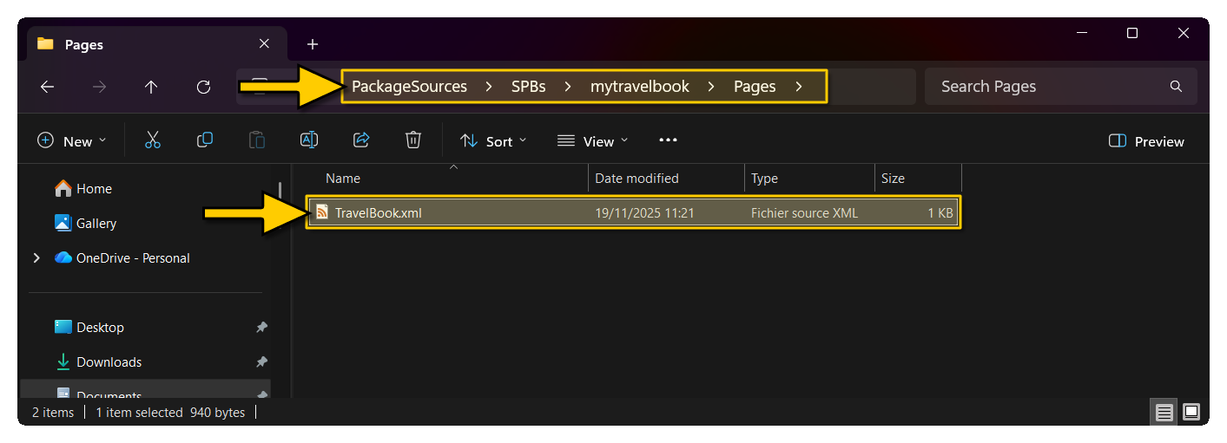Unpin Desktop from quick access
Image resolution: width=1227 pixels, height=443 pixels.
pyautogui.click(x=261, y=328)
